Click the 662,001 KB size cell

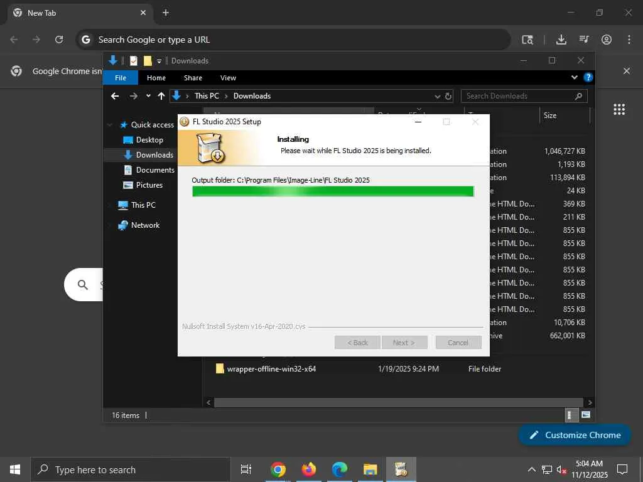(567, 335)
